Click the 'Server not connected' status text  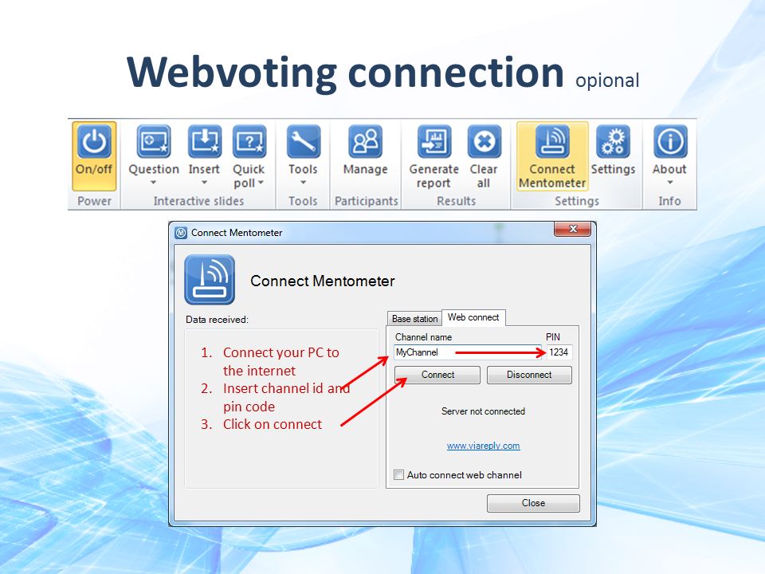coord(484,411)
